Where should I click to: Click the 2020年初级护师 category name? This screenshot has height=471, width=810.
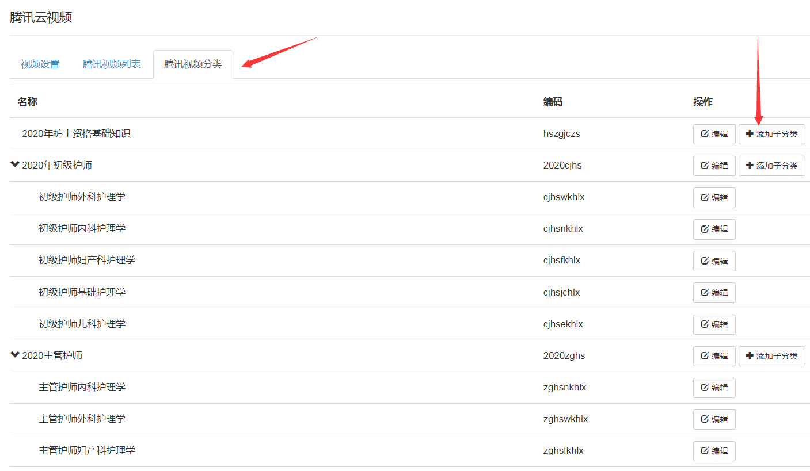coord(57,165)
